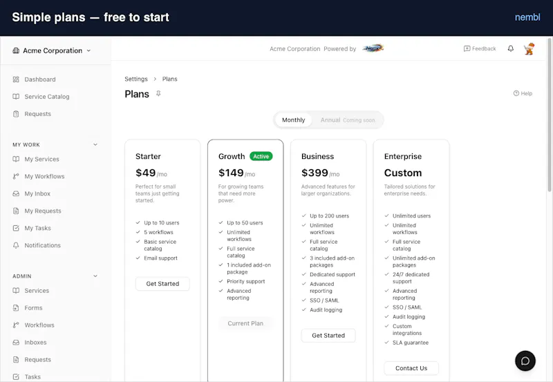Image resolution: width=553 pixels, height=382 pixels.
Task: Click the 'SLA guarantee' feature
Action: tap(411, 343)
